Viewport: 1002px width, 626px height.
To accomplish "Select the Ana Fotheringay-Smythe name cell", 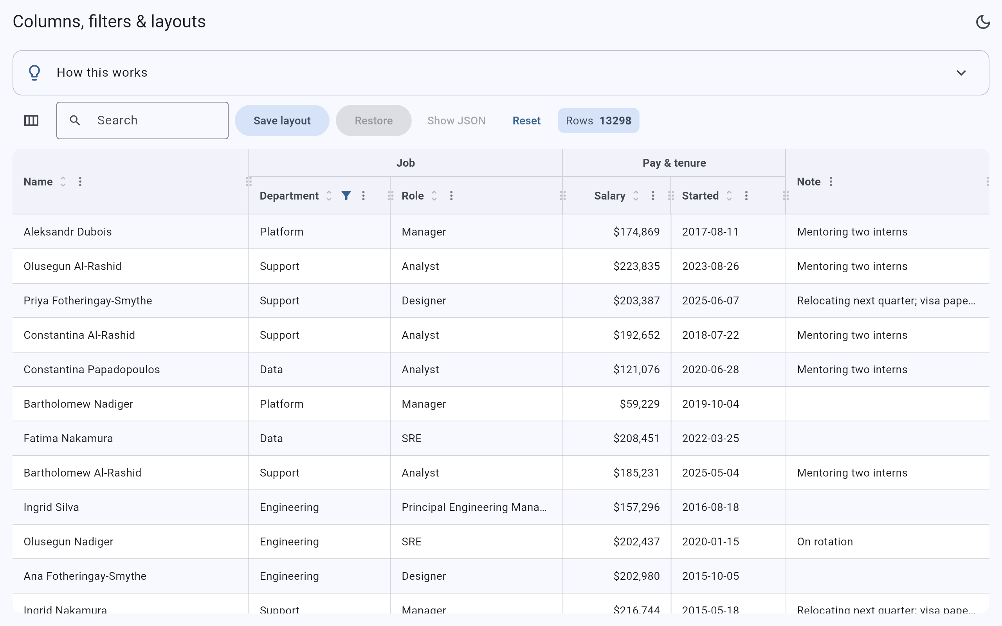I will coord(130,576).
